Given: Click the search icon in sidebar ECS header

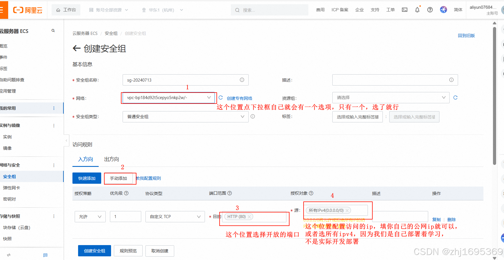Looking at the screenshot, I should coord(53,31).
